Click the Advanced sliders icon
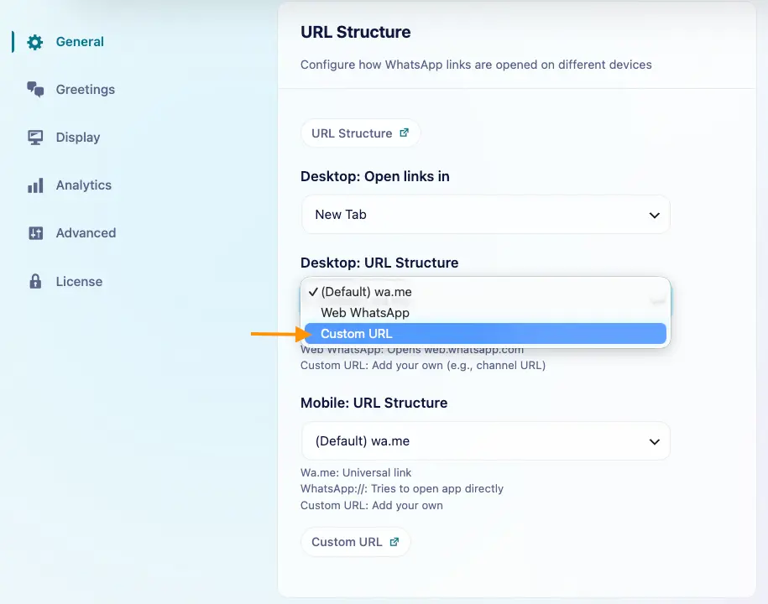 coord(36,233)
